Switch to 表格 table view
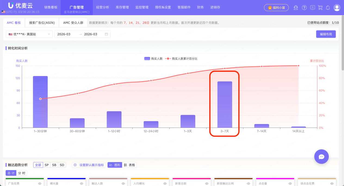Viewport: 344px width, 186px height. point(129,165)
